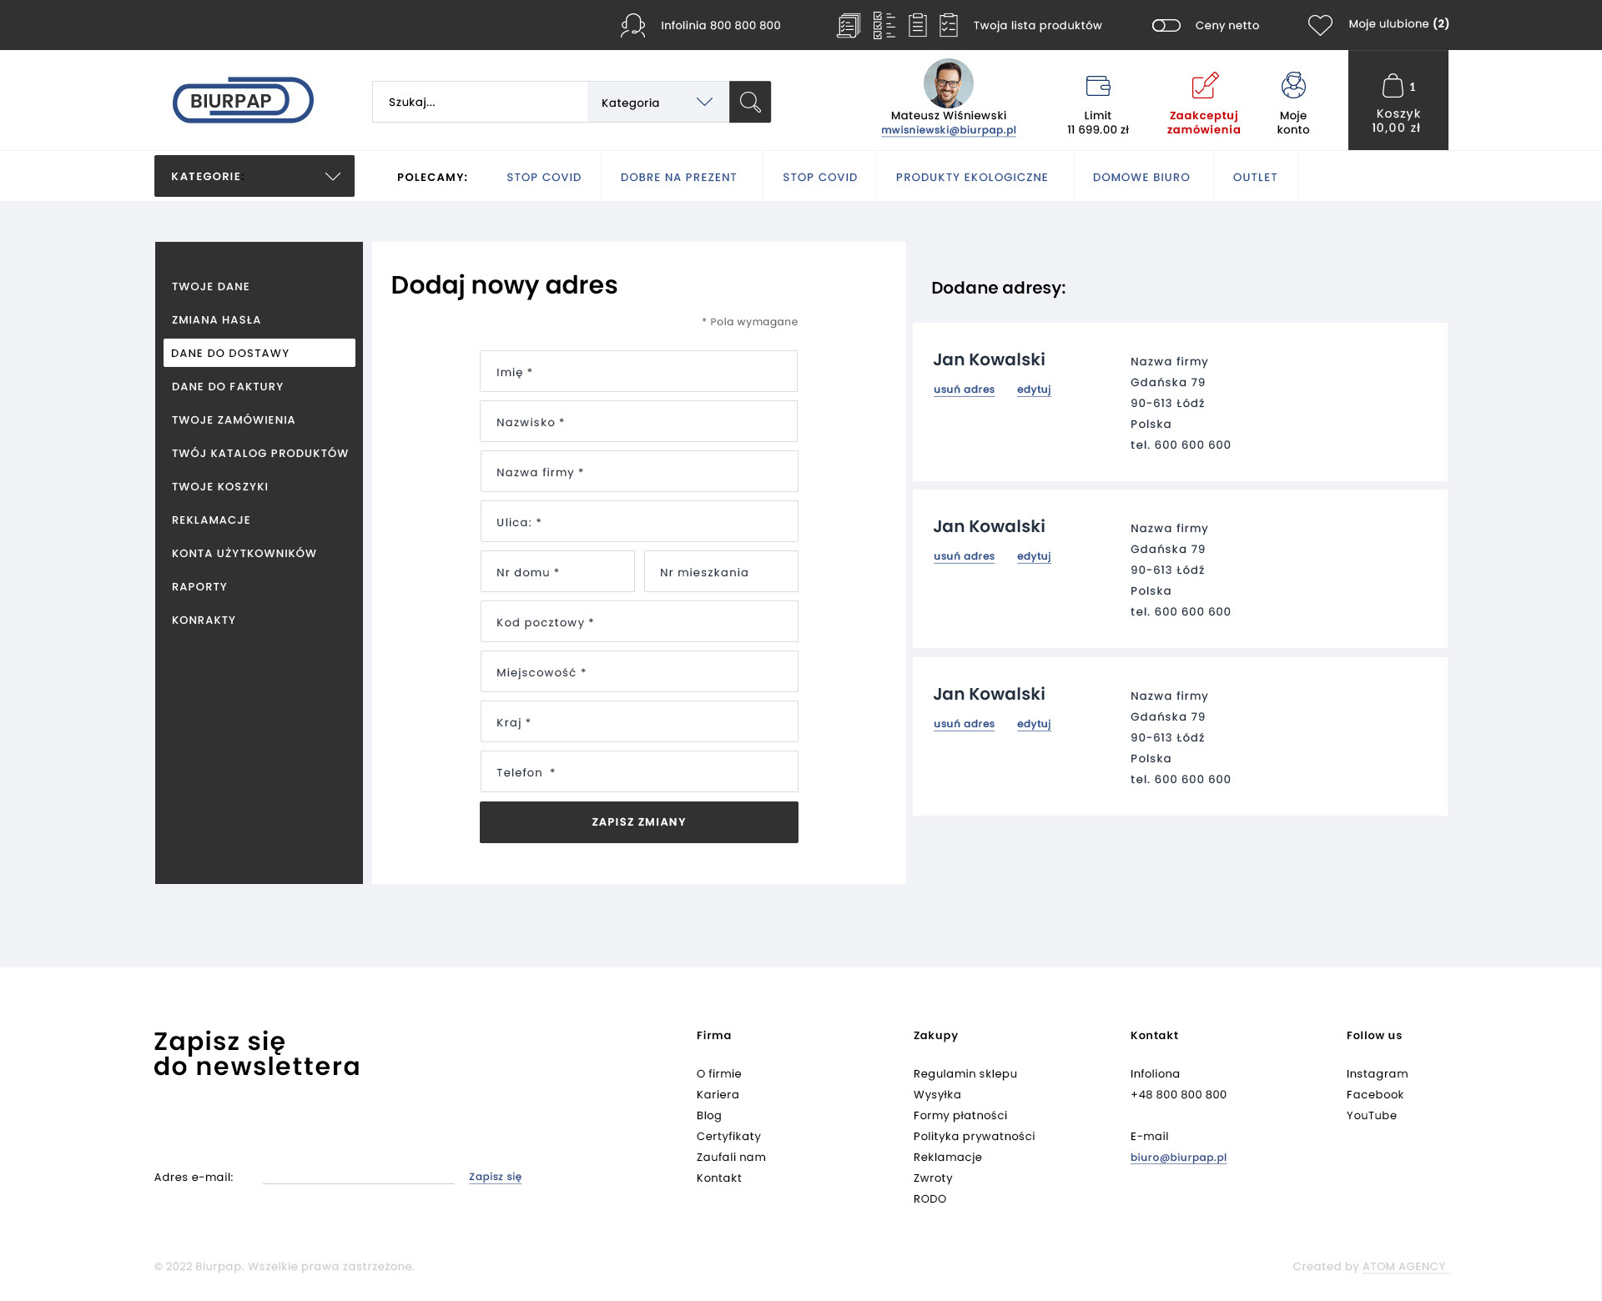Open the DANE DO FAKTURY sidebar item

(228, 386)
